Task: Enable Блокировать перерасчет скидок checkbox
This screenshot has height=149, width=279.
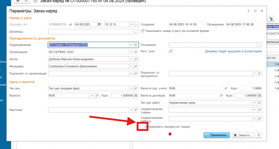Action: pyautogui.click(x=142, y=127)
